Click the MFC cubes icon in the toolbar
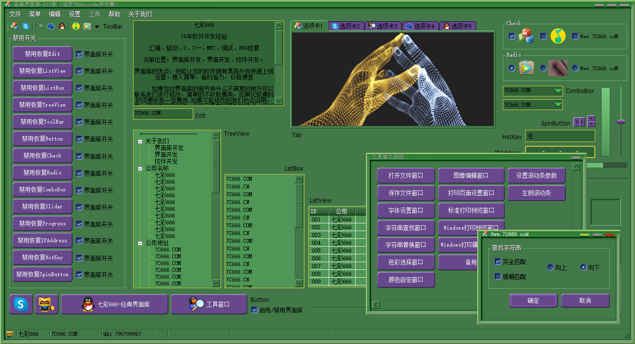The height and width of the screenshot is (344, 635). pos(15,27)
